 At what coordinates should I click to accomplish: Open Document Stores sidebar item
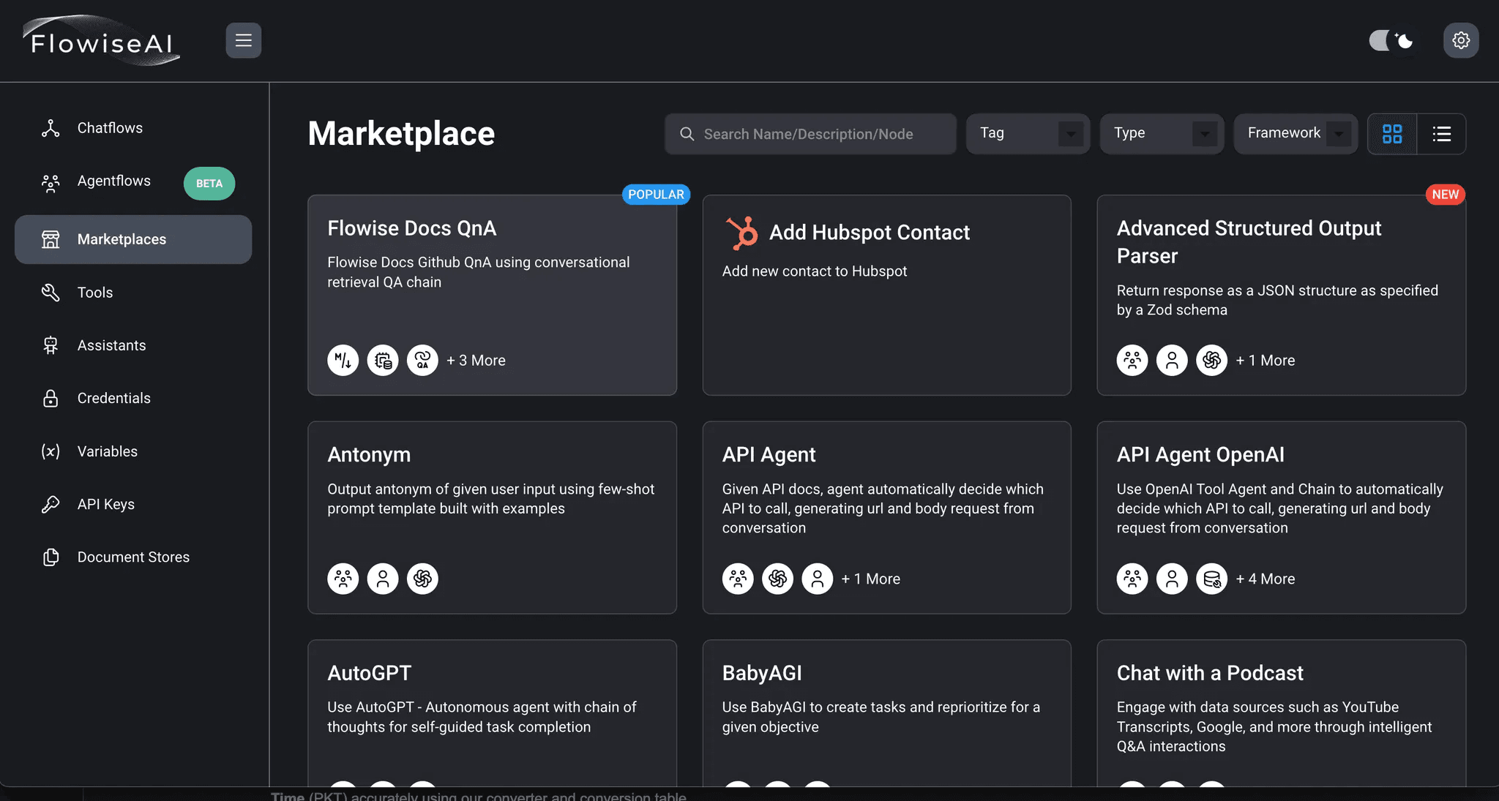133,557
